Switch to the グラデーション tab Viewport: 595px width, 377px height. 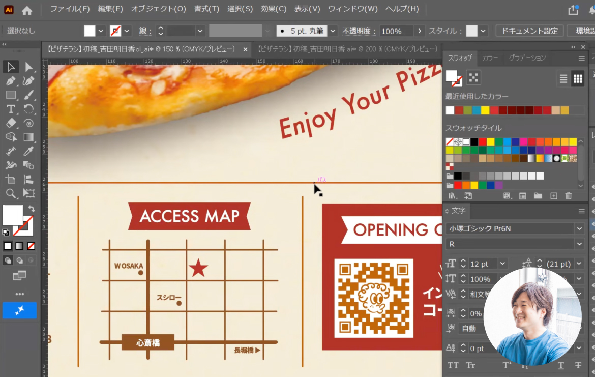tap(527, 57)
